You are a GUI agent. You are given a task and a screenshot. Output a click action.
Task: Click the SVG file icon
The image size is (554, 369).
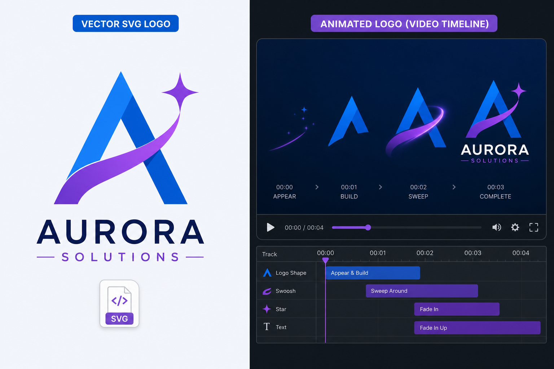pos(119,304)
